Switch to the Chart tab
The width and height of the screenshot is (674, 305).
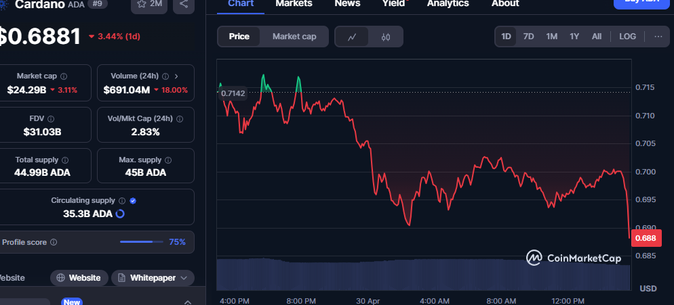(x=241, y=4)
